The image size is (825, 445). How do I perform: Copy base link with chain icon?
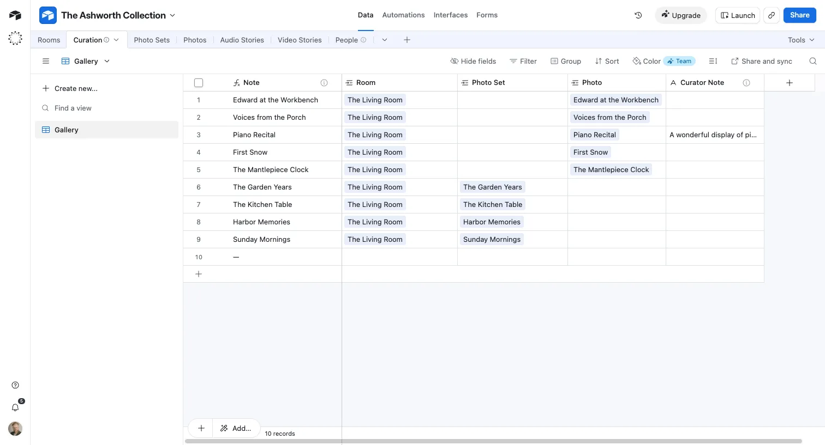772,15
